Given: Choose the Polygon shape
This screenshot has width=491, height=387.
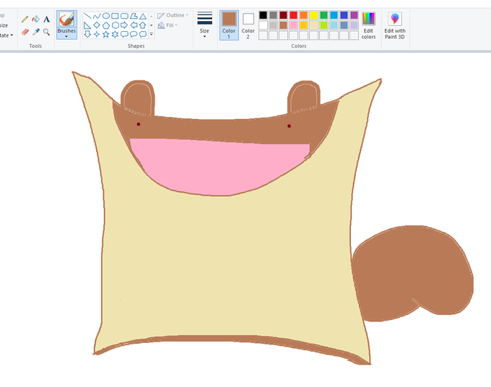Looking at the screenshot, I should [134, 16].
